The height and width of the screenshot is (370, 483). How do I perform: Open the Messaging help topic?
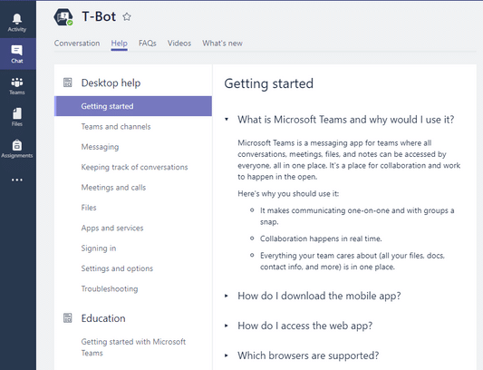point(100,147)
